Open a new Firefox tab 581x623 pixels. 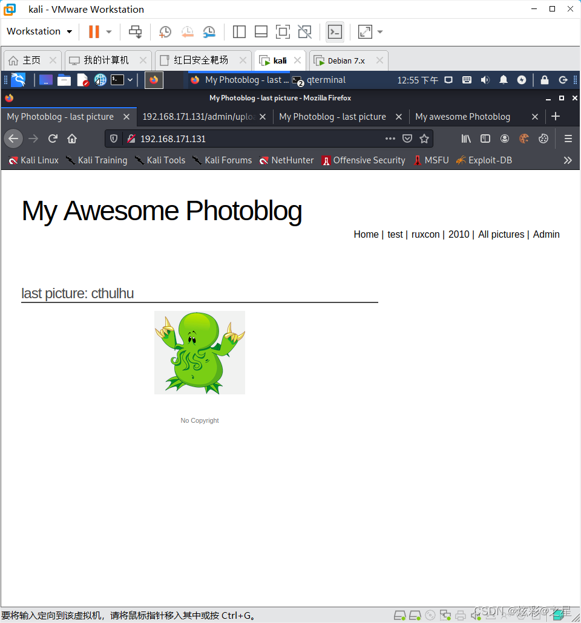pyautogui.click(x=556, y=116)
